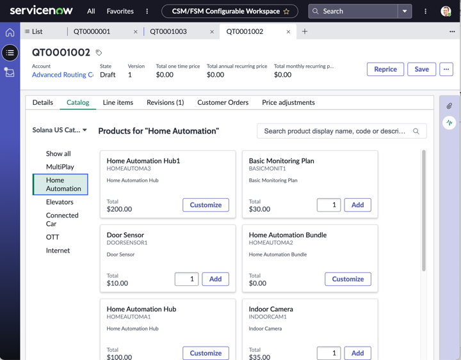The image size is (461, 360).
Task: Click the catalog product list scrollbar
Action: tap(424, 210)
